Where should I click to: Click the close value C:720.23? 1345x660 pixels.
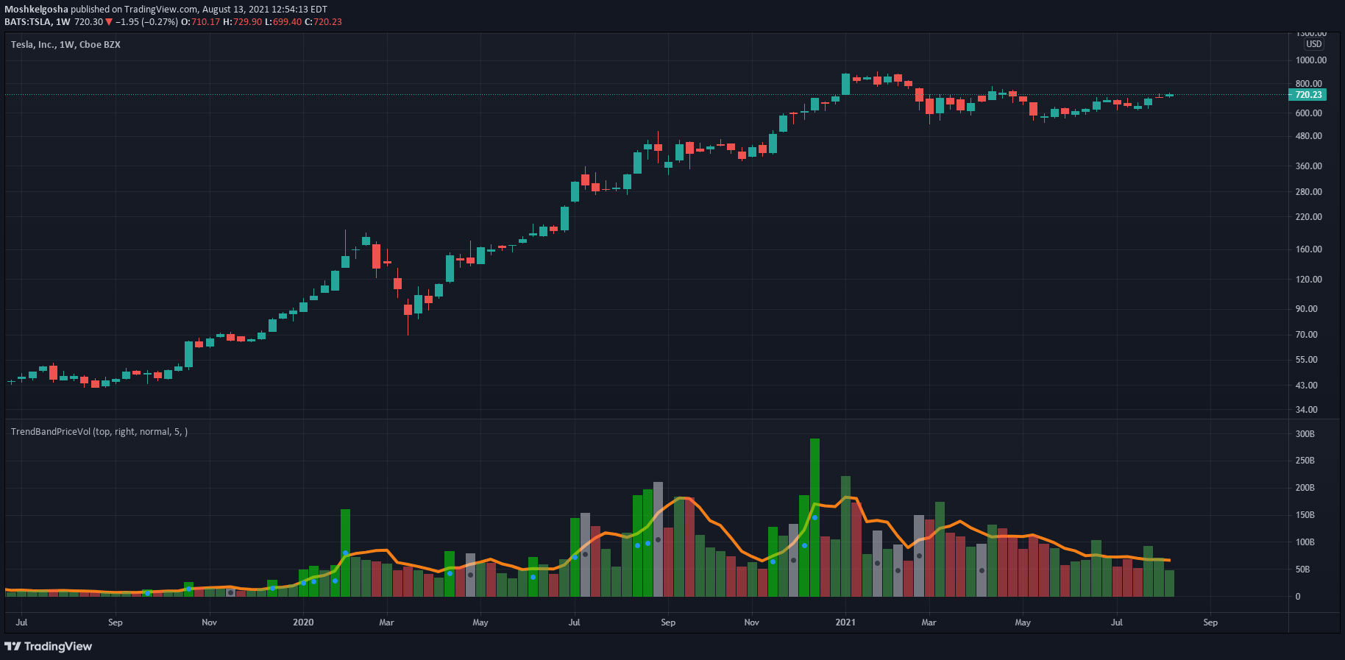[324, 22]
